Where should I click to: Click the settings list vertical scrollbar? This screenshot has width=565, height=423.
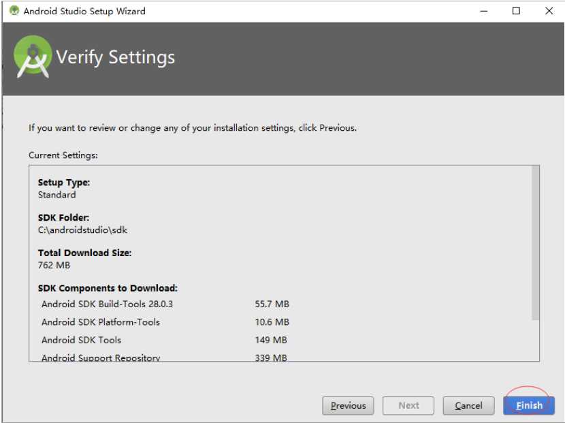[x=536, y=242]
